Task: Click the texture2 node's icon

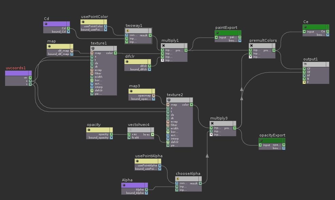Action: pos(169,100)
